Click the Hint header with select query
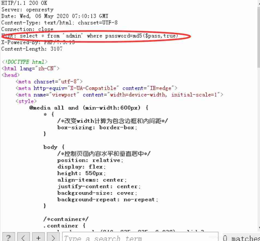The image size is (260, 241). point(90,36)
